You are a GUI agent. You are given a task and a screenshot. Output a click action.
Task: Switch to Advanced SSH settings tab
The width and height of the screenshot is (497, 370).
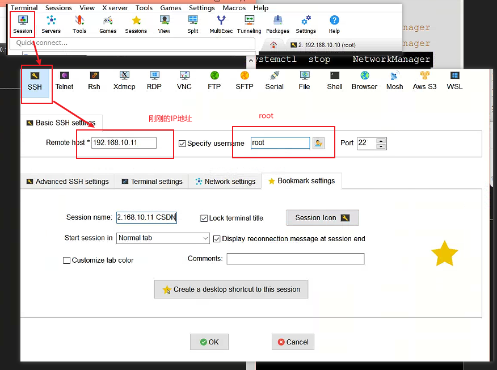coord(68,182)
